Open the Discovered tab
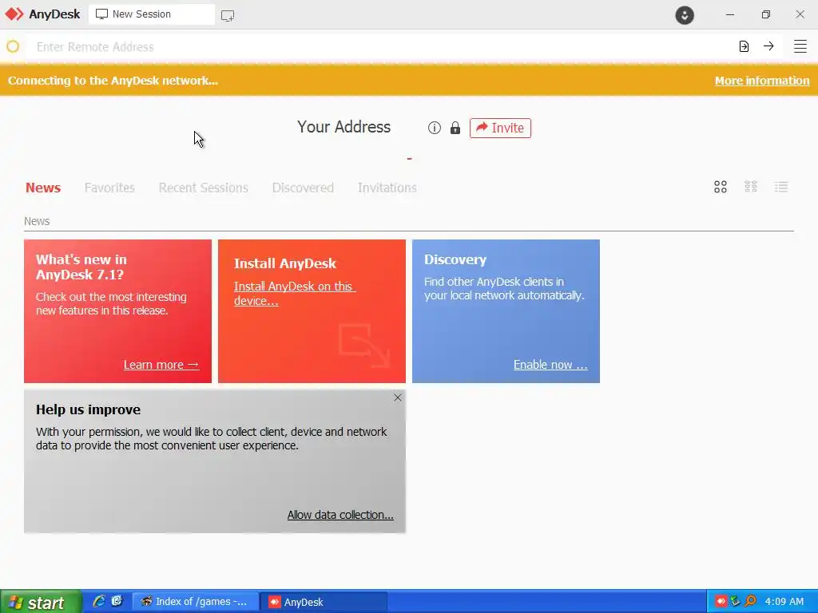This screenshot has width=818, height=613. point(303,188)
